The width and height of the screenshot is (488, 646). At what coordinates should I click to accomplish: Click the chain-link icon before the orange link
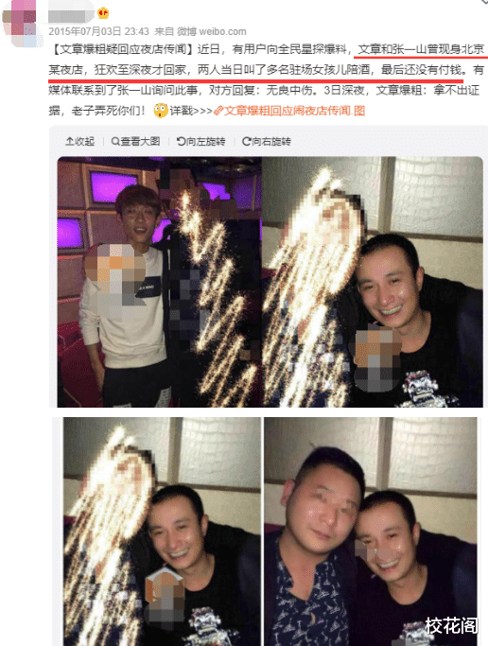(218, 111)
